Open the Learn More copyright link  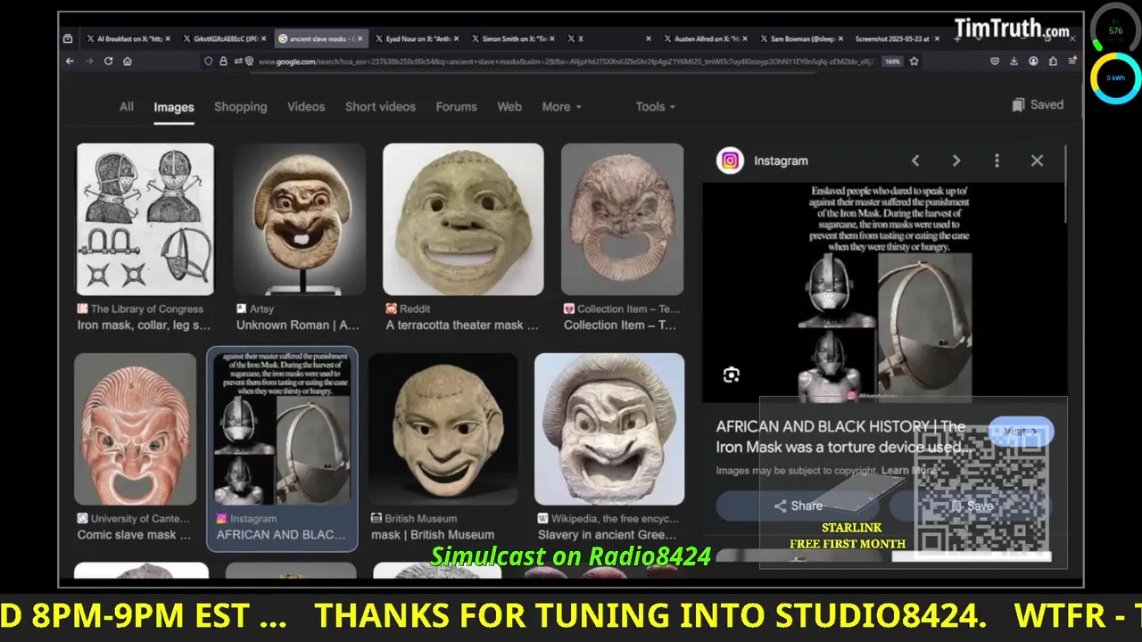pyautogui.click(x=908, y=471)
